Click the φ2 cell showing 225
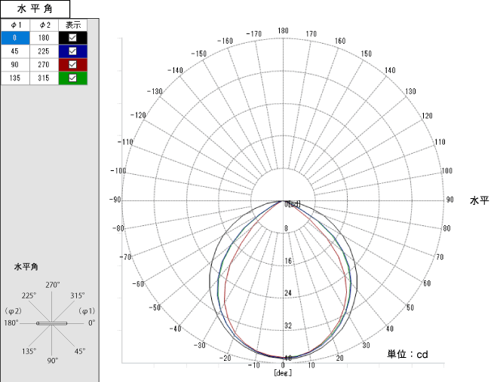The width and height of the screenshot is (494, 382). 44,51
